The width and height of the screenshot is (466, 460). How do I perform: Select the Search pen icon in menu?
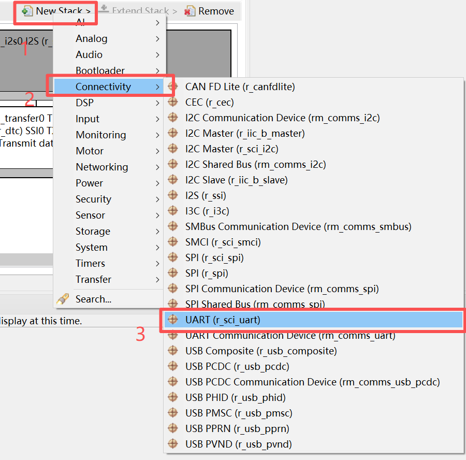click(x=63, y=299)
